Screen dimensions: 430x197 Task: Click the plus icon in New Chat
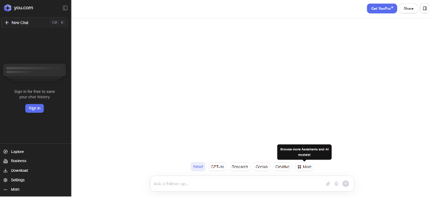pos(7,23)
